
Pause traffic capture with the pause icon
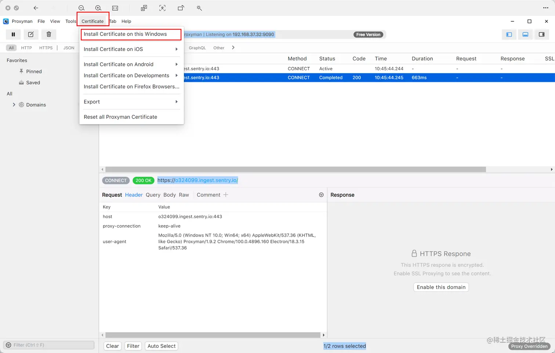(13, 35)
